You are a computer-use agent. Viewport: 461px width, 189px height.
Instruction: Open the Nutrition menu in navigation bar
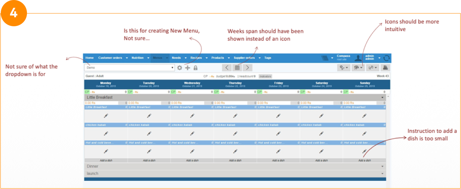click(139, 58)
